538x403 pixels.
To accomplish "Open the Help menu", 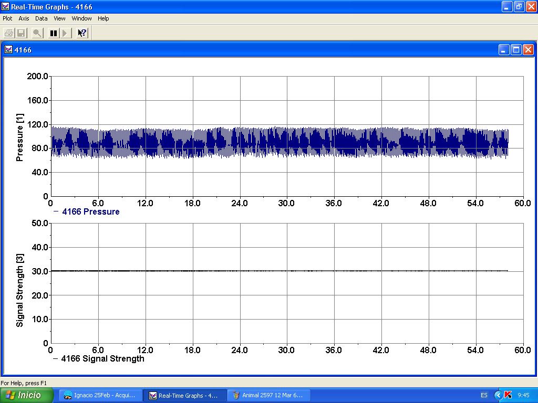I will click(x=104, y=18).
